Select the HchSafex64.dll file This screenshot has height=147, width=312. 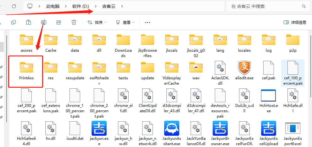(x=26, y=133)
